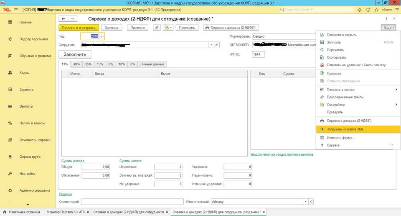The height and width of the screenshot is (216, 401).
Task: Choose Изменить форму menu item
Action: coord(358,138)
